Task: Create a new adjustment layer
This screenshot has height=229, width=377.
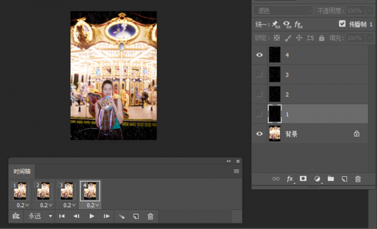Action: pyautogui.click(x=317, y=179)
